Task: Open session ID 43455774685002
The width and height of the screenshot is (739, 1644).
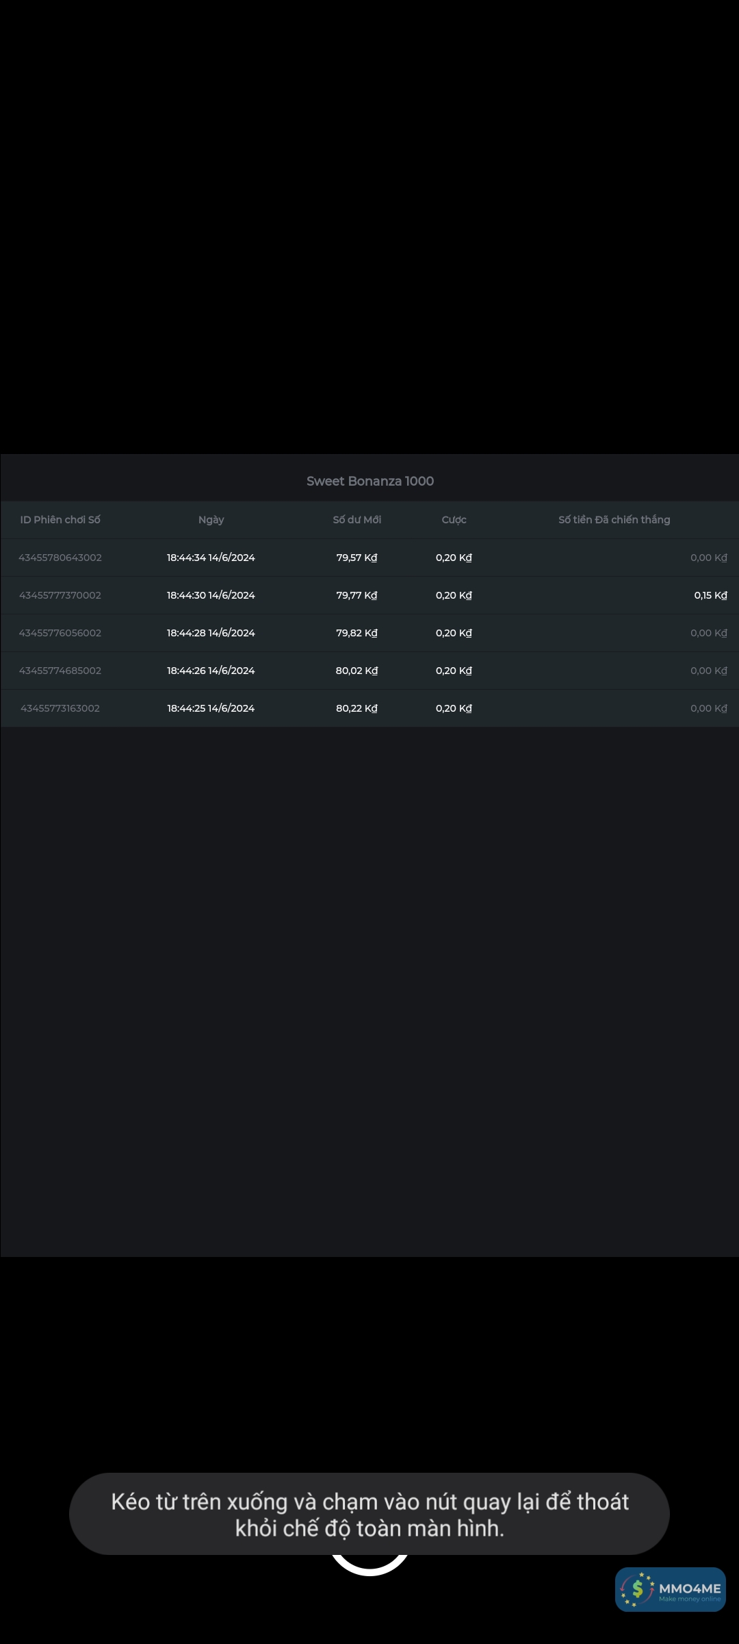Action: pyautogui.click(x=60, y=671)
